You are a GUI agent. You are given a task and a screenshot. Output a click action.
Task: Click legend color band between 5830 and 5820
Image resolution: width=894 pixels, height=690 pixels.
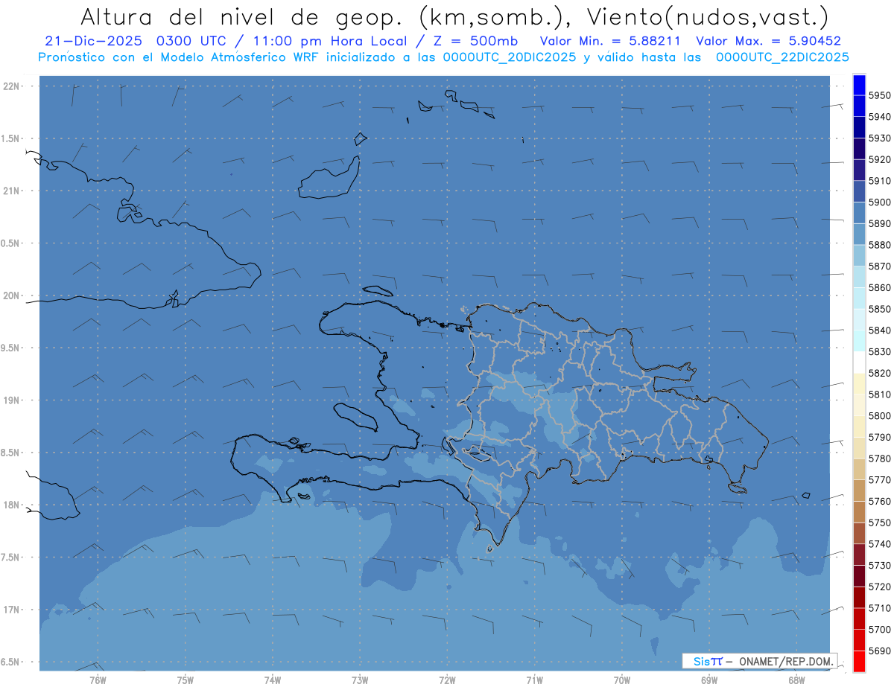click(x=859, y=362)
